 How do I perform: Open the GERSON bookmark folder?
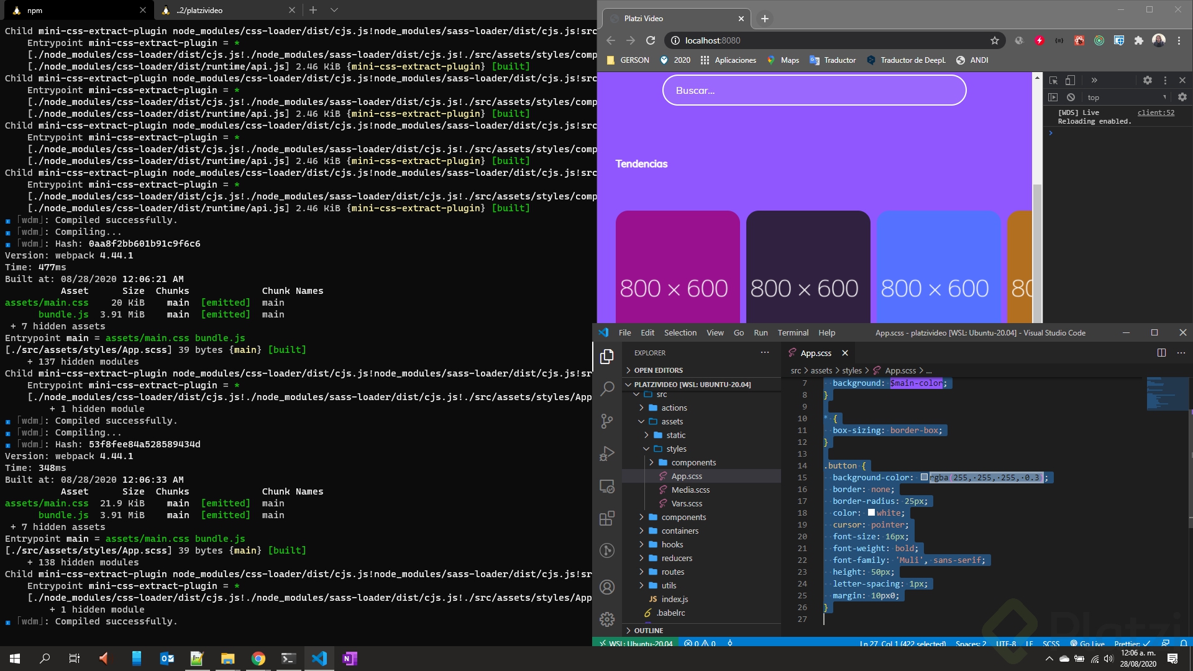coord(628,60)
